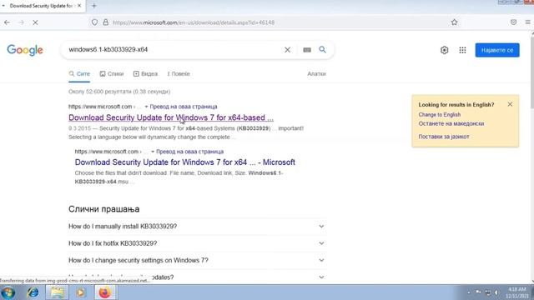This screenshot has height=300, width=534.
Task: Click the system tray clock
Action: tap(517, 292)
